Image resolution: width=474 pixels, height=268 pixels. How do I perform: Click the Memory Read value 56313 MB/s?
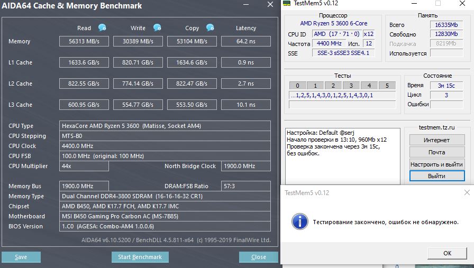[x=84, y=41]
